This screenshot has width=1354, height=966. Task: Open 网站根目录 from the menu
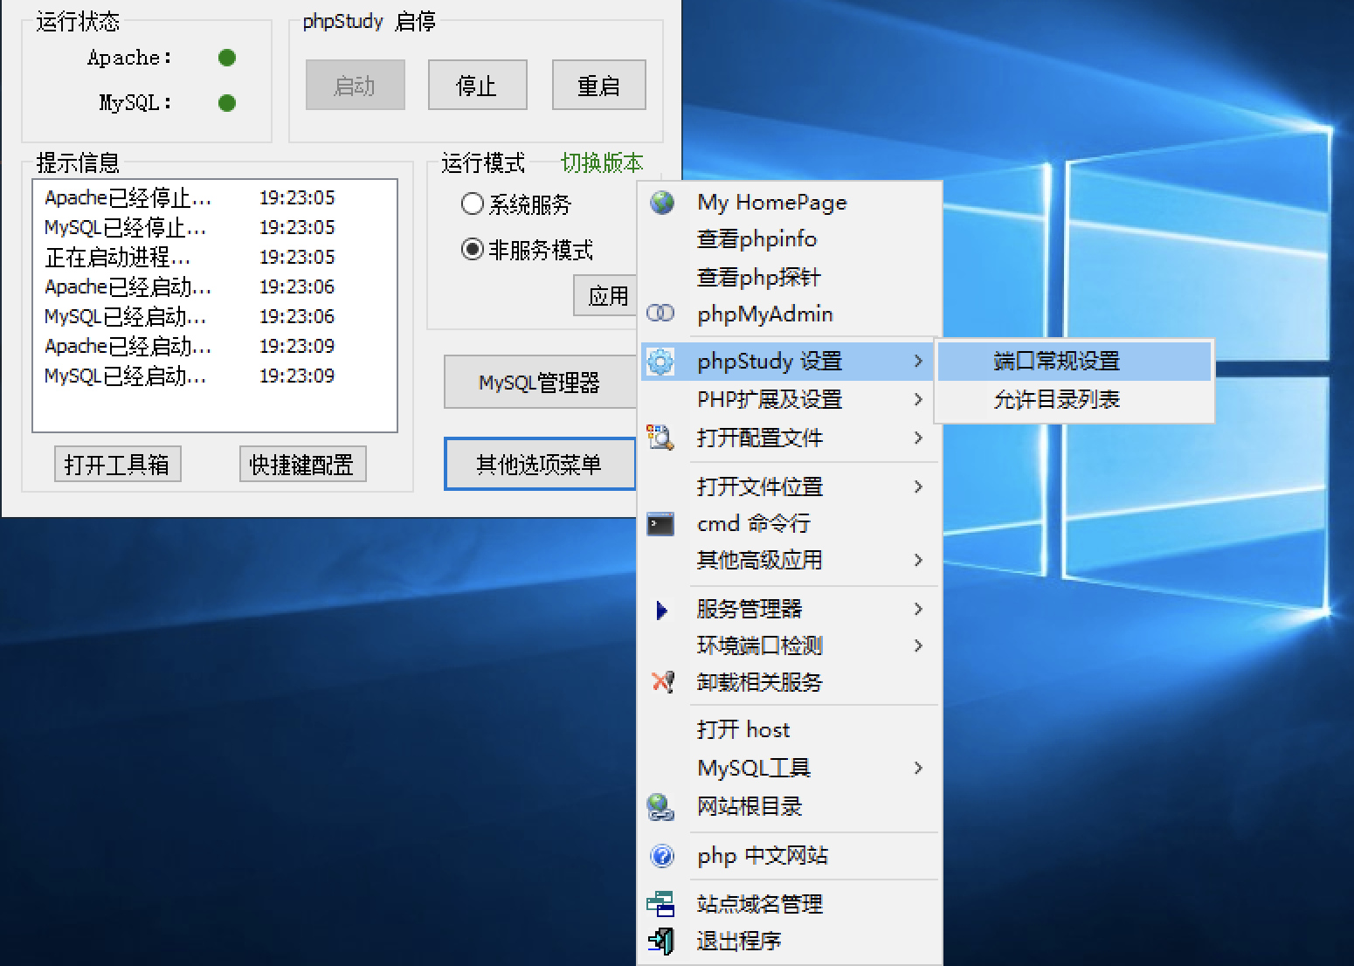[x=790, y=806]
